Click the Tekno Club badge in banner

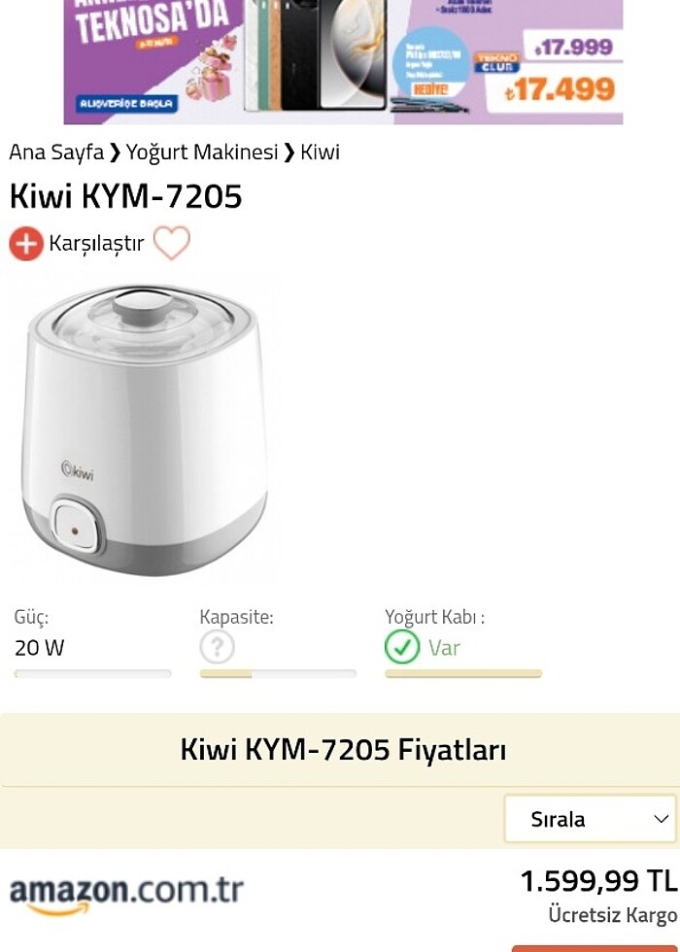point(497,62)
